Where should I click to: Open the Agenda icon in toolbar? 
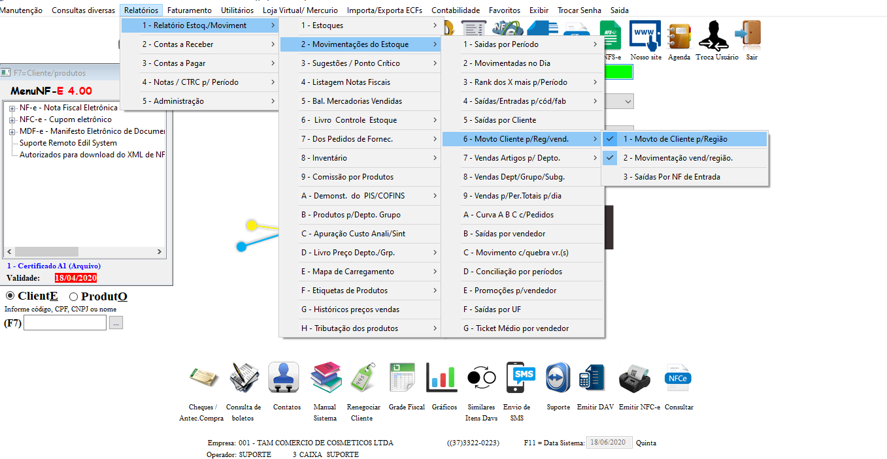coord(680,37)
